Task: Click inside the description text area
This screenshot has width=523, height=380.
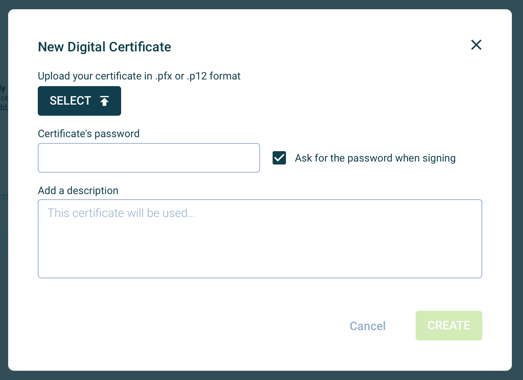Action: pos(260,238)
